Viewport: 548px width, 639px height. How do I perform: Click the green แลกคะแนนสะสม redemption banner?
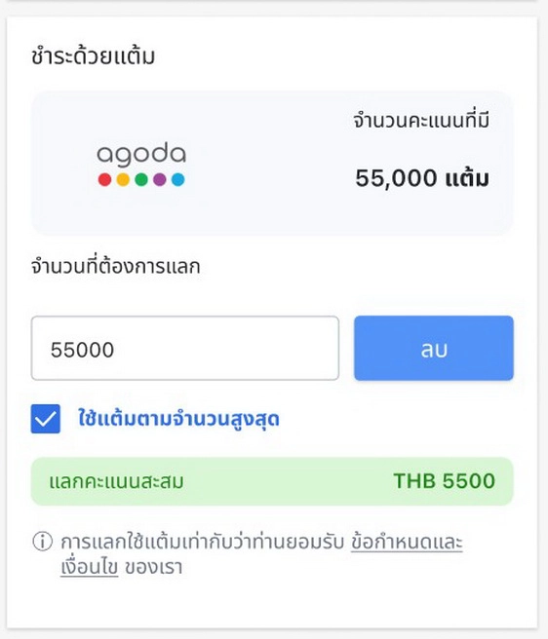[272, 481]
